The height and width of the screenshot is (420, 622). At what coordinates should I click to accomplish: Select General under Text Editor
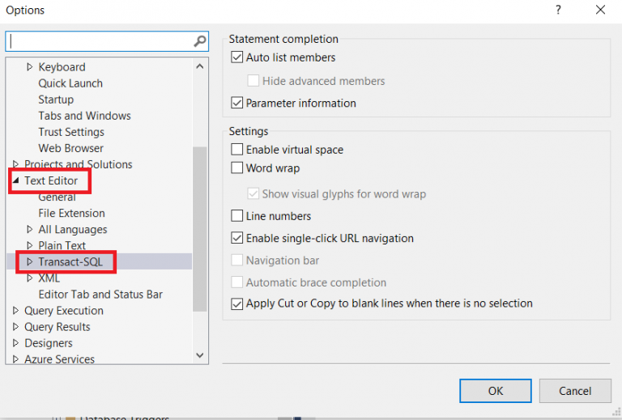click(x=57, y=197)
